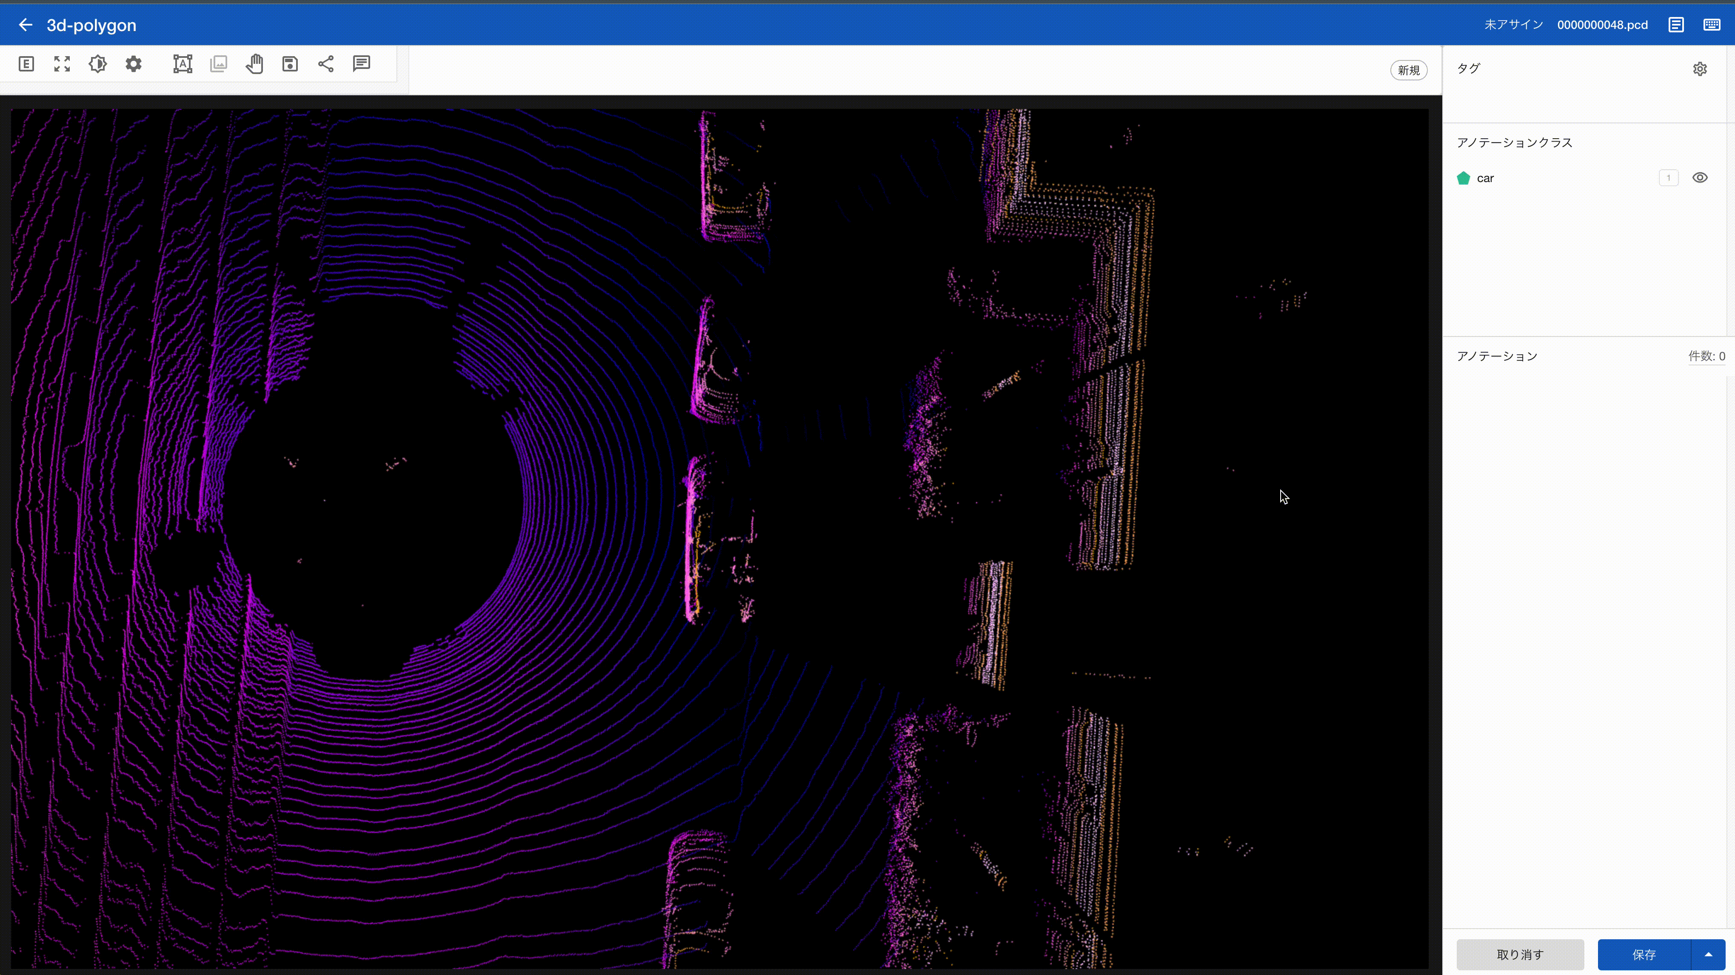
Task: Open the document notes icon in header
Action: [x=1676, y=25]
